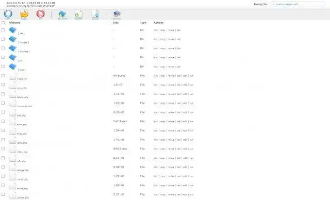This screenshot has height=200, width=330.
Task: Click the delete.php filename
Action: tap(23, 97)
